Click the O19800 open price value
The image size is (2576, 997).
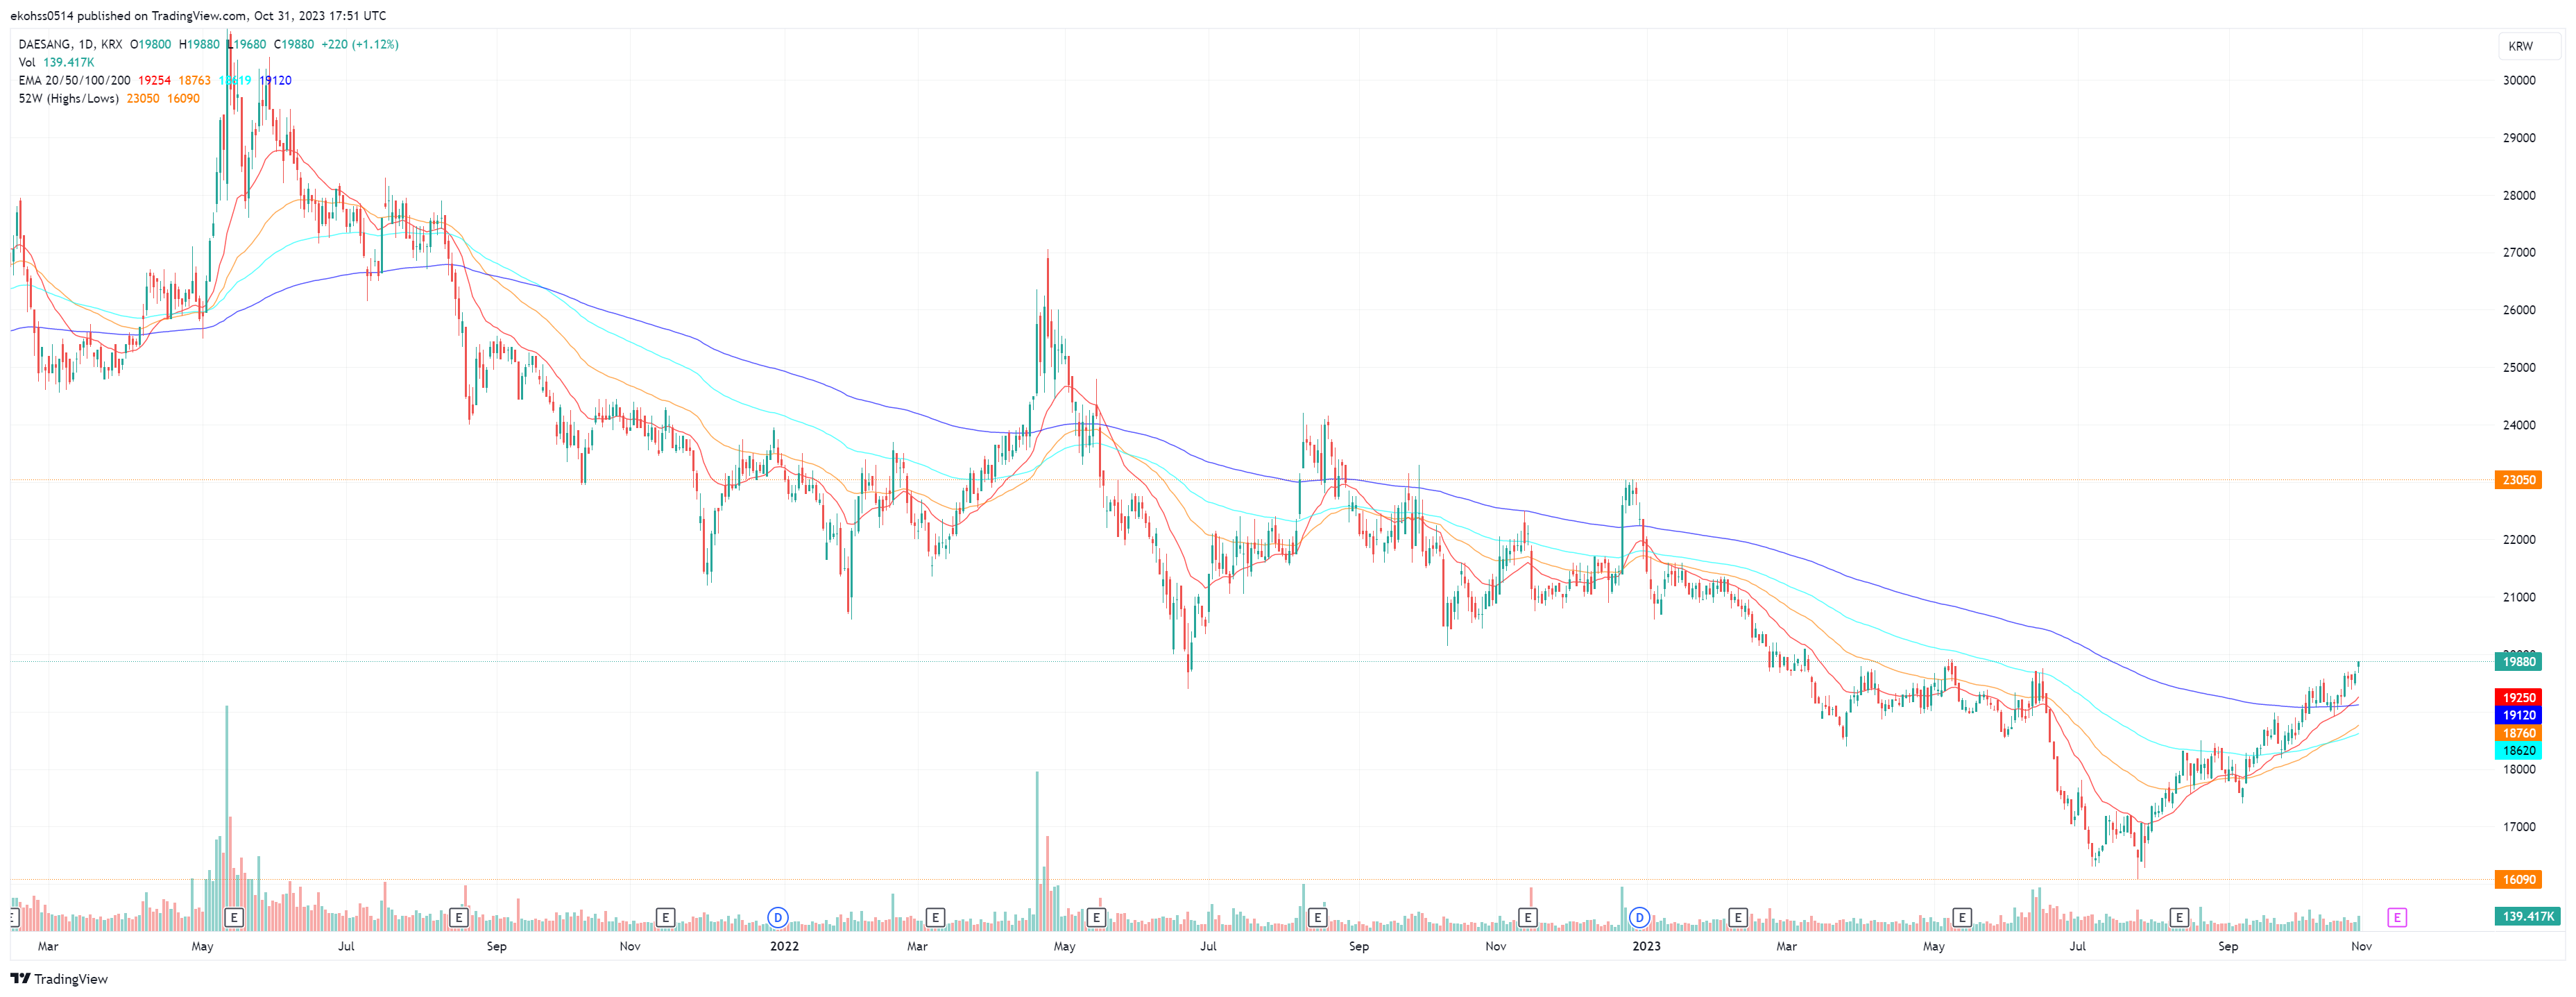(151, 45)
